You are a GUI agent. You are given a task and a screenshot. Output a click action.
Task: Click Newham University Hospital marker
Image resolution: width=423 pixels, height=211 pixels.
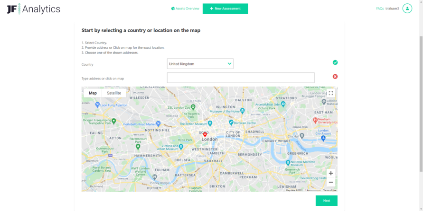[x=315, y=120]
